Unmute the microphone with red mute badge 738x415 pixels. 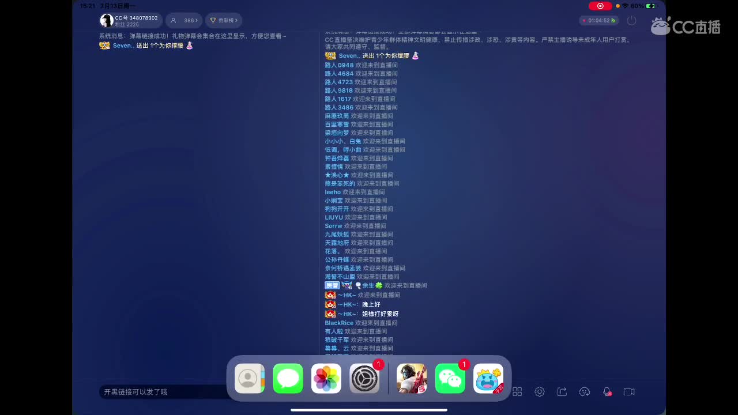pos(607,391)
